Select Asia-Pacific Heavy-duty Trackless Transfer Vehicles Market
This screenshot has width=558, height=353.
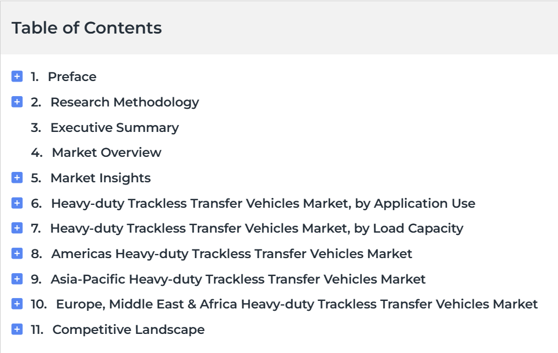pos(238,280)
